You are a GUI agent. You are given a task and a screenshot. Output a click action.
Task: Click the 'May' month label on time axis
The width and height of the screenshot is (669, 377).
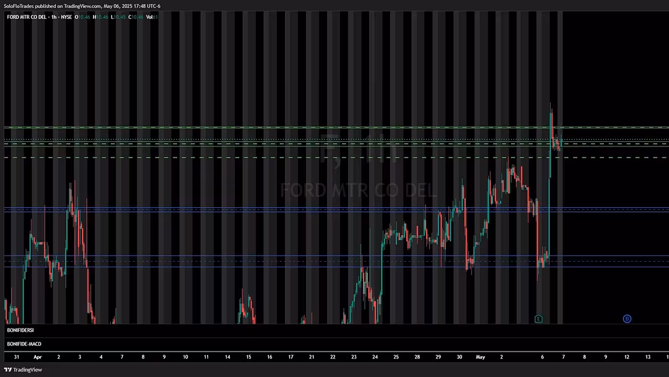(481, 357)
